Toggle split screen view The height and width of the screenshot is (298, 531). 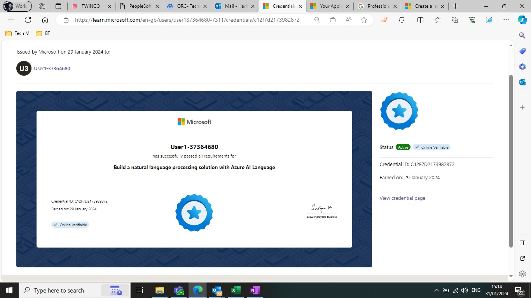(x=420, y=20)
